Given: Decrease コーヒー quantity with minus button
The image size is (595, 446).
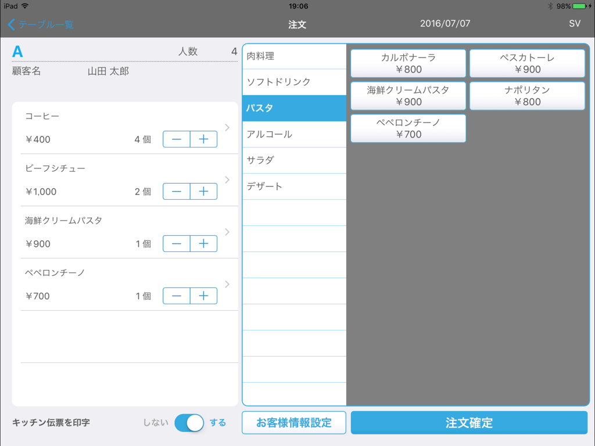Looking at the screenshot, I should tap(177, 139).
